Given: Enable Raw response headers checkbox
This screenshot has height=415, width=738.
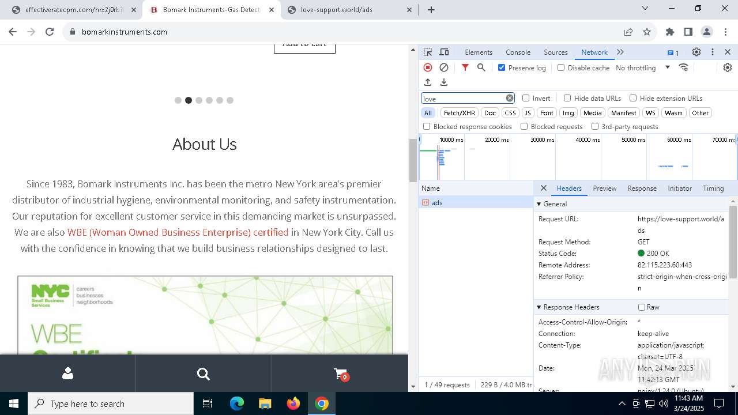Looking at the screenshot, I should (642, 307).
